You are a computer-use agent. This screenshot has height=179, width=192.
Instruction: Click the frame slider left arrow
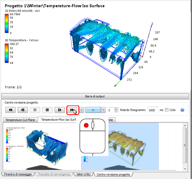tap(81, 110)
